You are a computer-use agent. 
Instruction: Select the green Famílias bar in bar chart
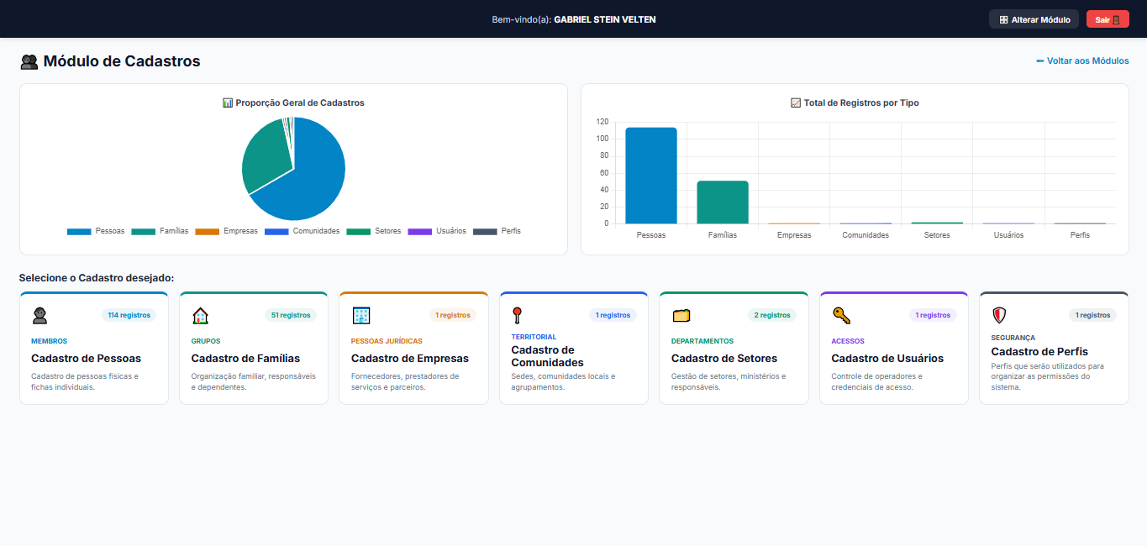(x=723, y=202)
